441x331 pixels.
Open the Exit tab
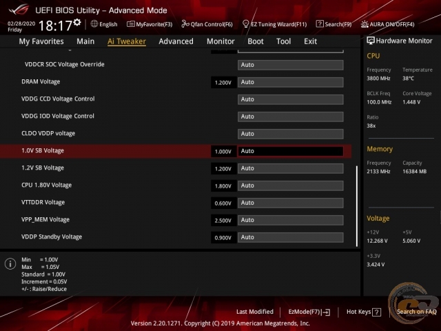pyautogui.click(x=311, y=41)
